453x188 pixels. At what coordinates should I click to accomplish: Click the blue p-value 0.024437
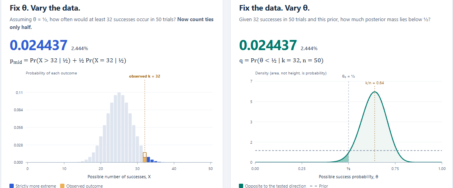pos(39,45)
